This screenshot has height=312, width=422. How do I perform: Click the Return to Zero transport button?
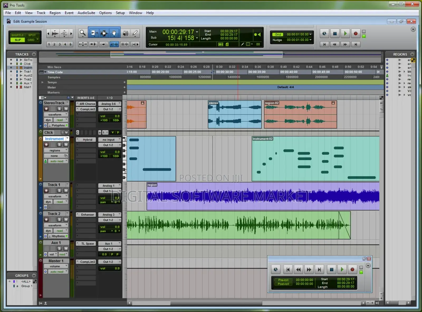(x=324, y=44)
